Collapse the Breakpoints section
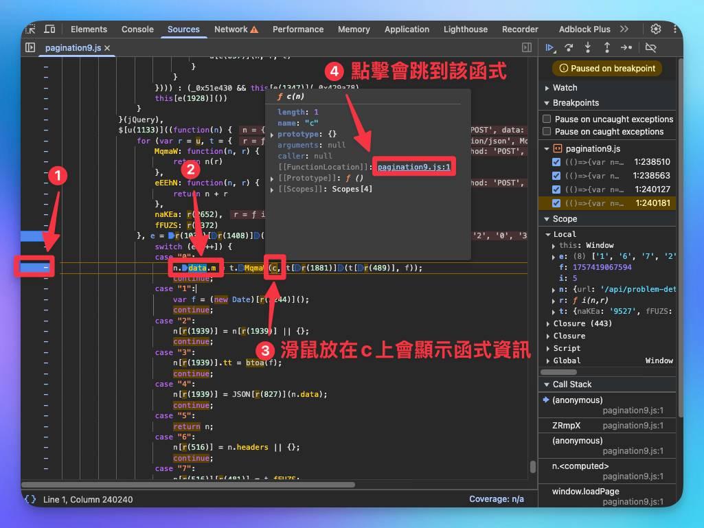This screenshot has height=528, width=704. [547, 103]
